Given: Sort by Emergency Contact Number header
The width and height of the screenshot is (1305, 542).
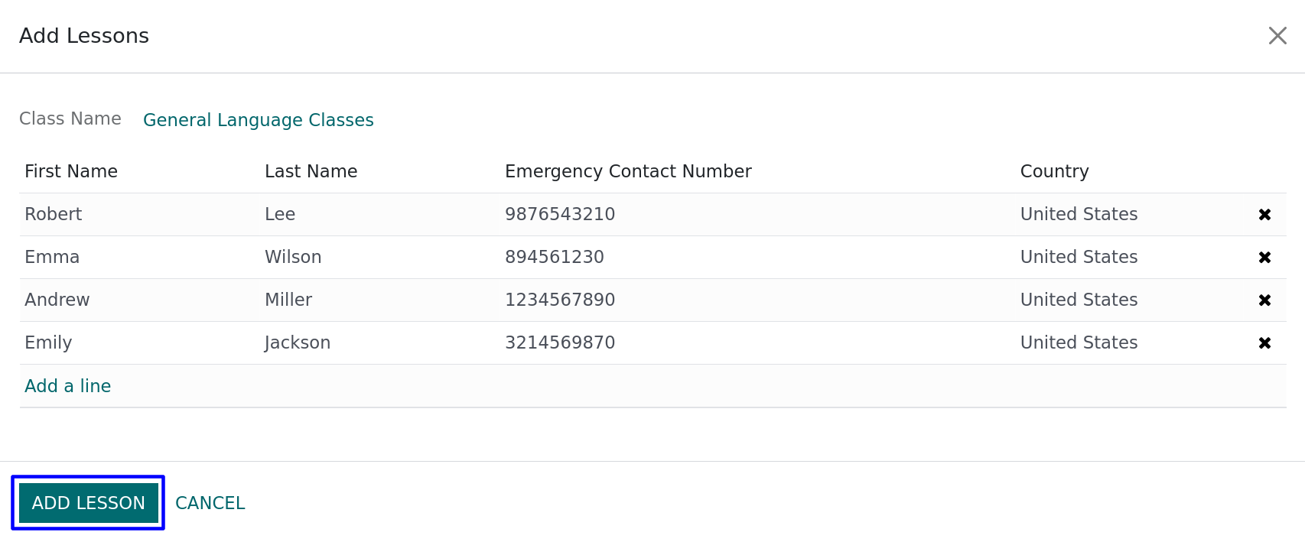Looking at the screenshot, I should point(628,171).
